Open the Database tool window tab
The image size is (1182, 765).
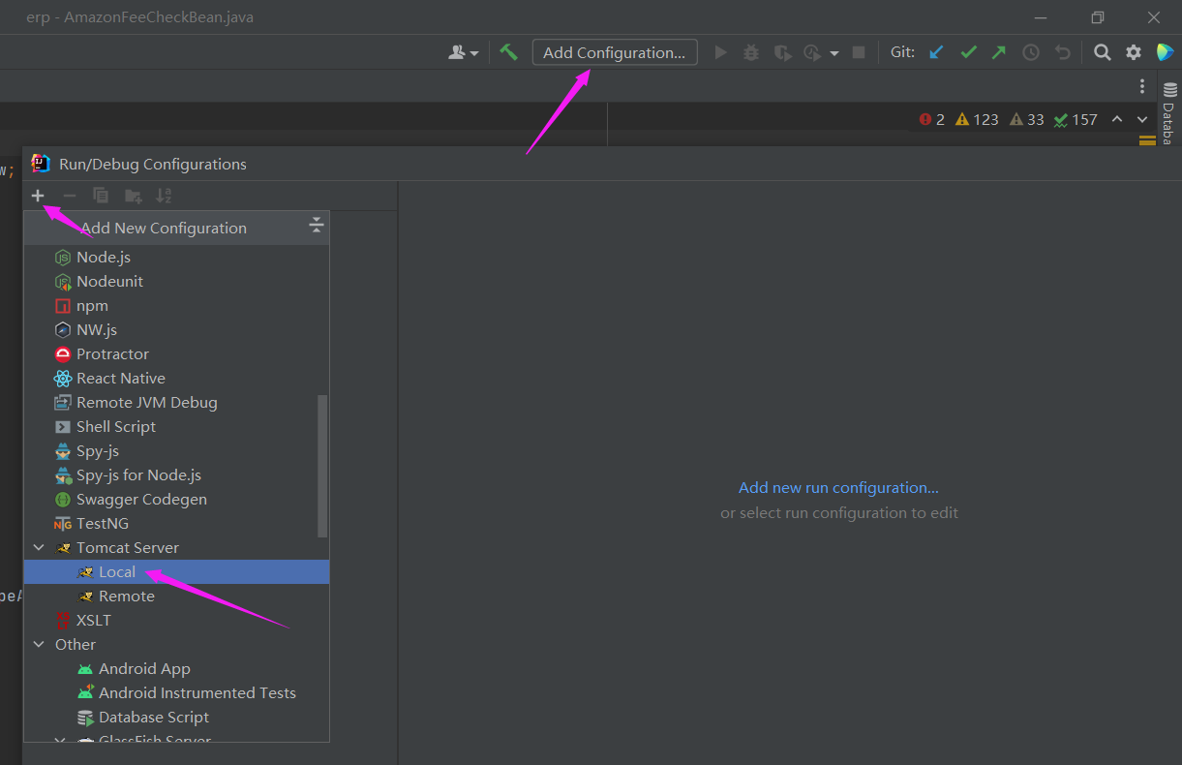[x=1169, y=112]
